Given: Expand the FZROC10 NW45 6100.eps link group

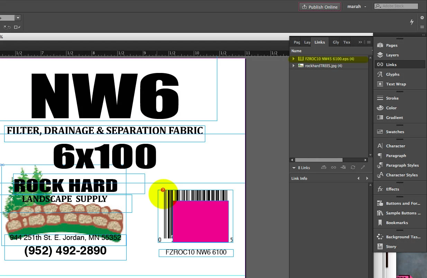Looking at the screenshot, I should pyautogui.click(x=294, y=59).
